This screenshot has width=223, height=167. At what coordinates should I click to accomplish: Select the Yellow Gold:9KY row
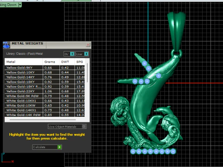[45, 68]
